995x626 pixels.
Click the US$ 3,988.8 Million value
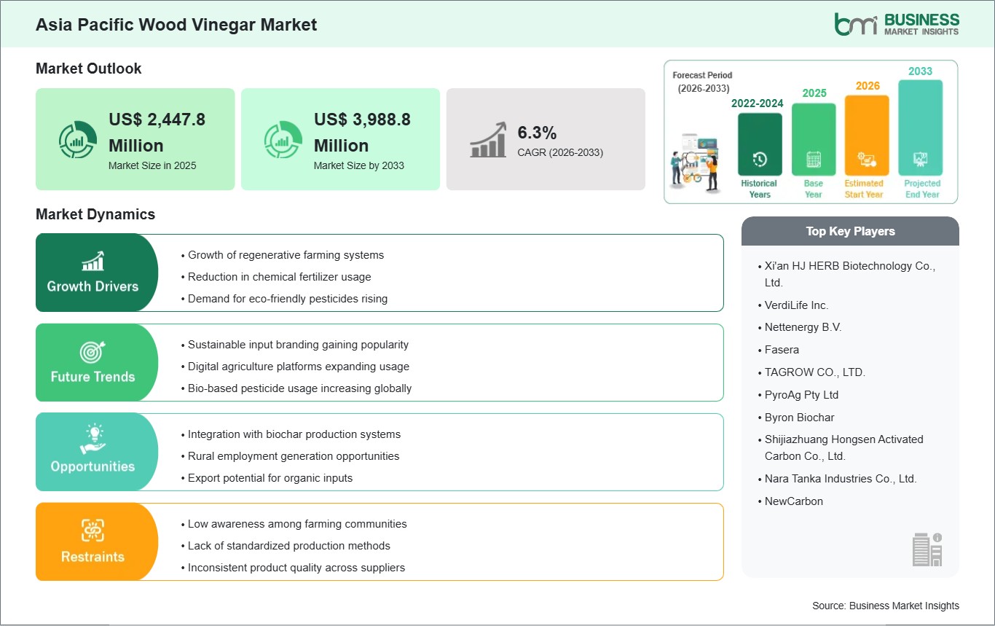pyautogui.click(x=362, y=132)
